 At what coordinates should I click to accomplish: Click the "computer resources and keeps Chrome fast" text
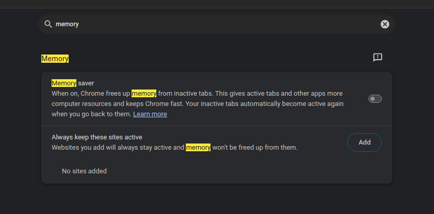click(117, 104)
